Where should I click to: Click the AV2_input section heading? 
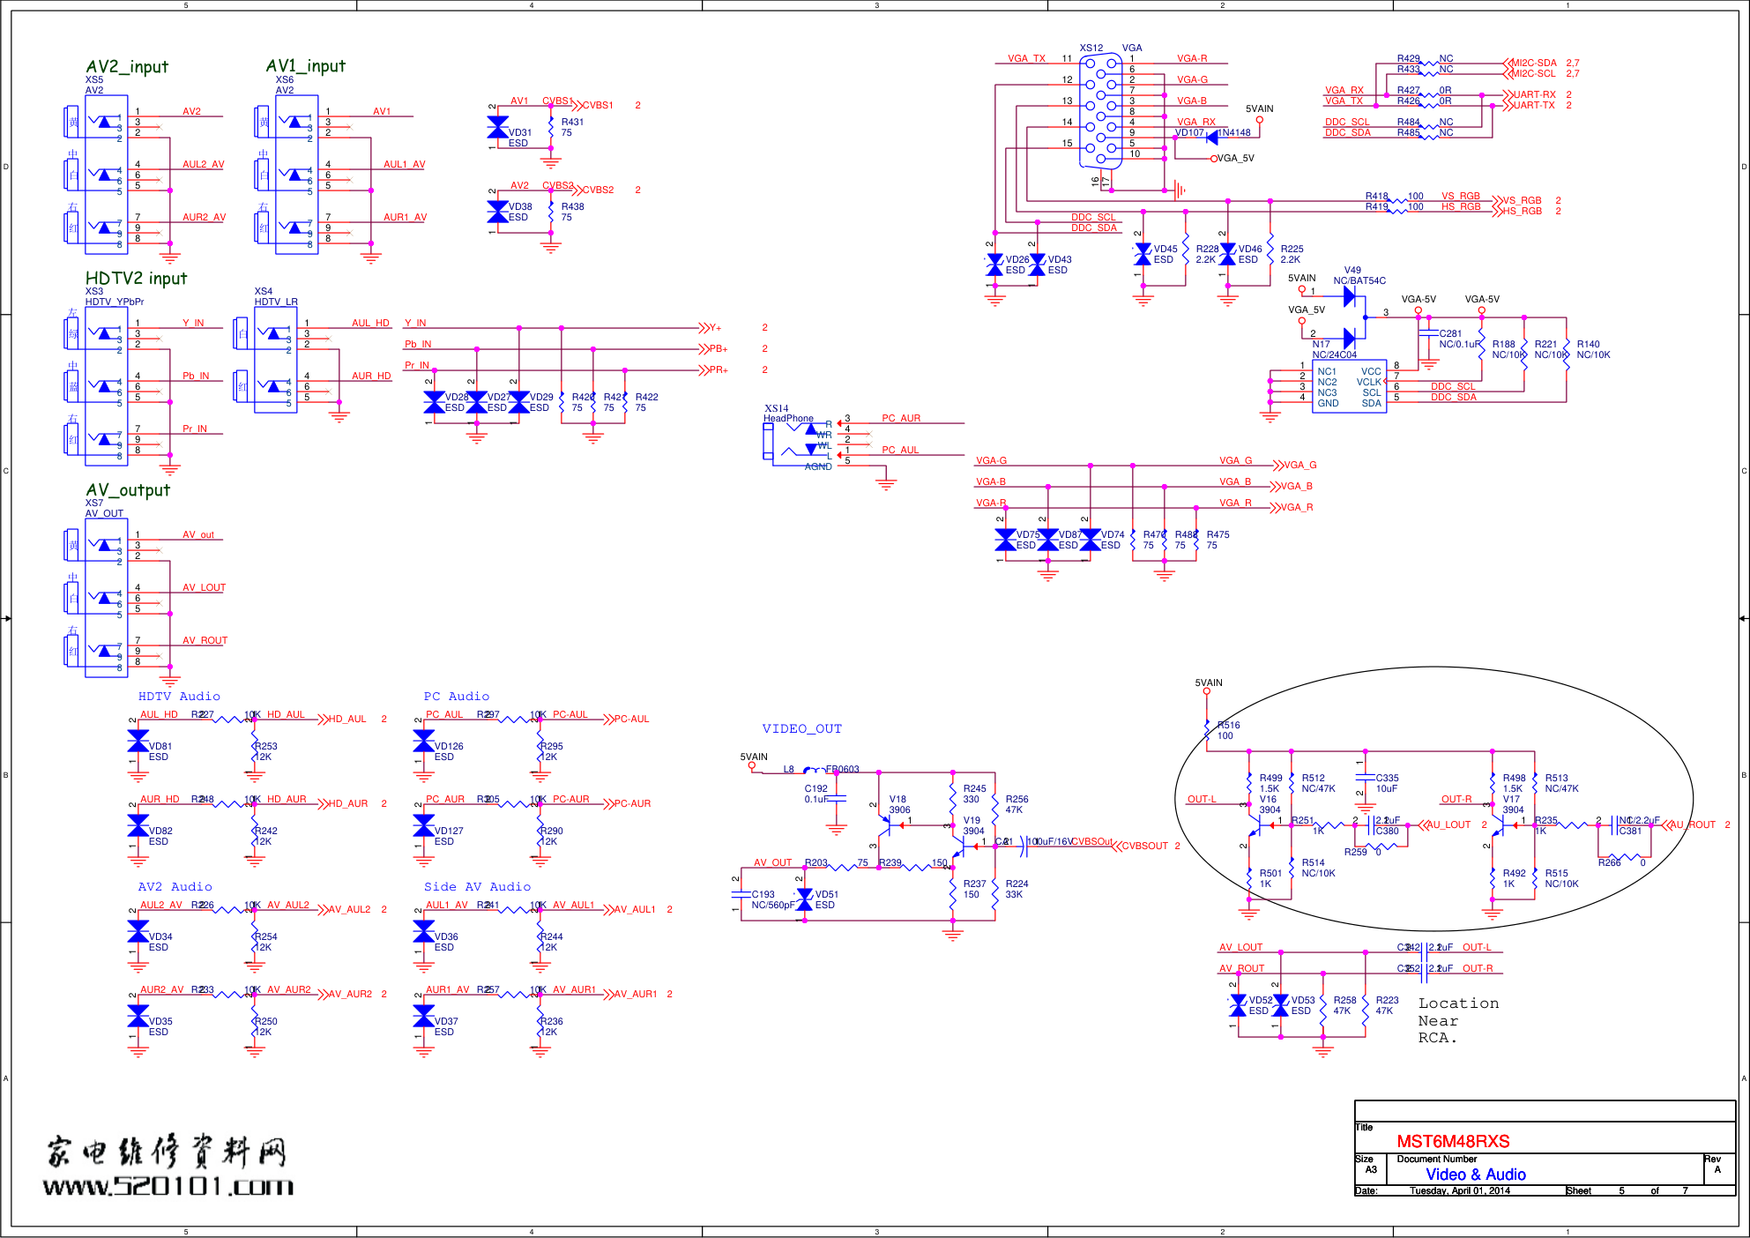pyautogui.click(x=127, y=67)
